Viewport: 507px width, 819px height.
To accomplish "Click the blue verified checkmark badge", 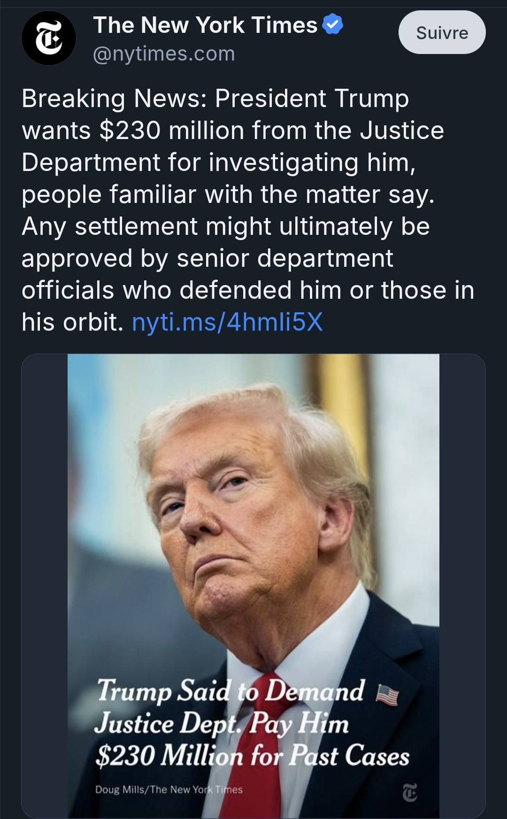I will coord(333,24).
